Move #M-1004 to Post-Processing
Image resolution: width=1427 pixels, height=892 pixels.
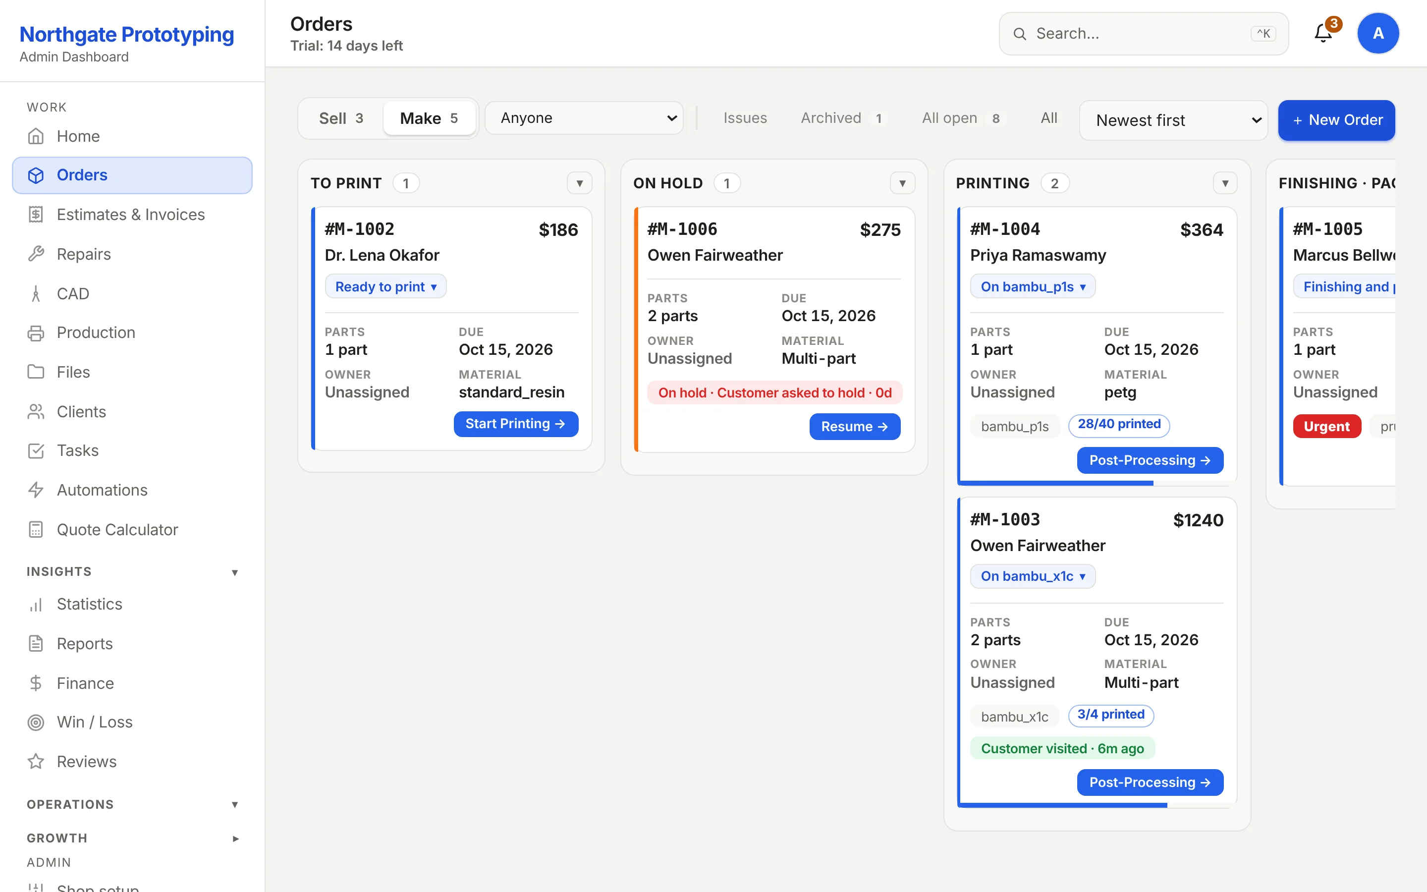point(1150,460)
